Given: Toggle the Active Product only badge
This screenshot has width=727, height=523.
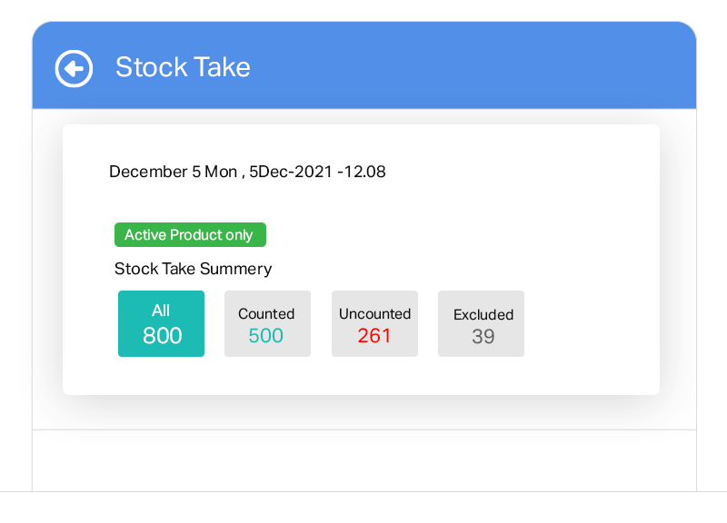Looking at the screenshot, I should click(x=190, y=235).
